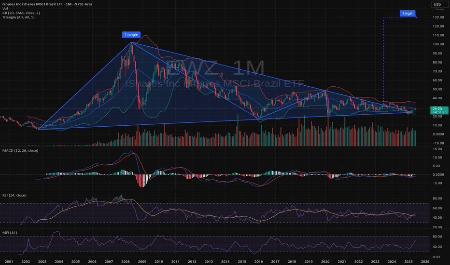The image size is (450, 265).
Task: Click the green current price tag 28.56
Action: 439,110
